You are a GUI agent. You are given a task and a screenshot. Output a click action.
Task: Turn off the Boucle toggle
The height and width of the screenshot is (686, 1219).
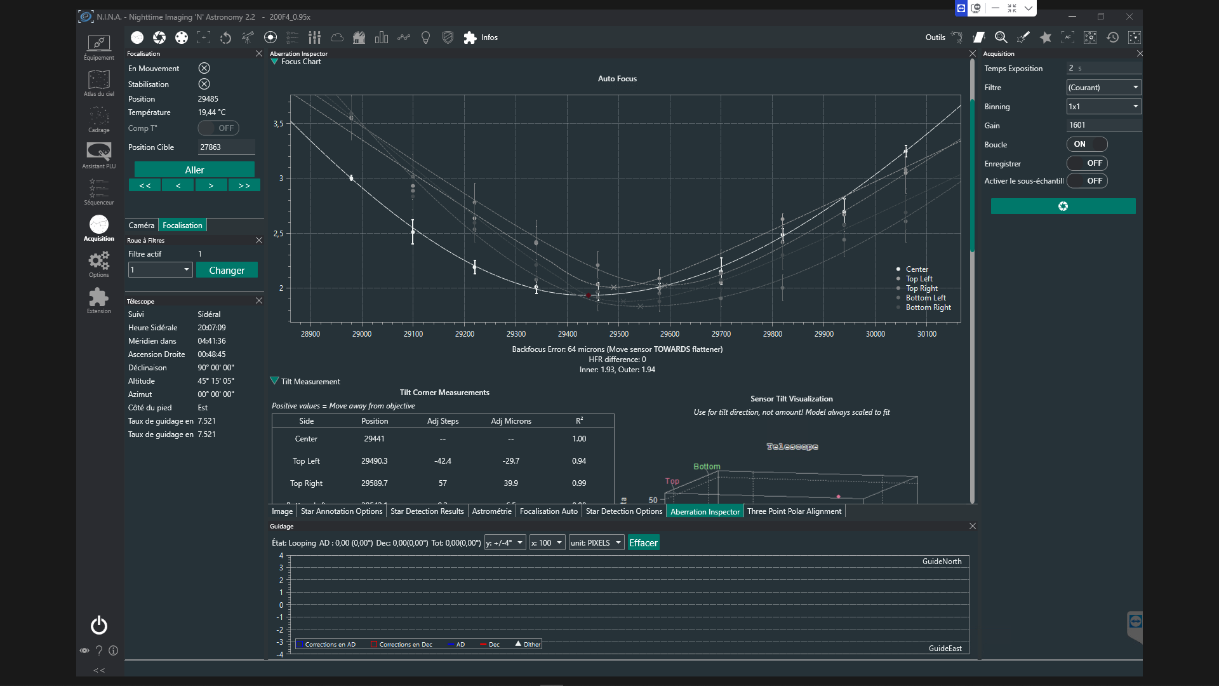(1087, 144)
